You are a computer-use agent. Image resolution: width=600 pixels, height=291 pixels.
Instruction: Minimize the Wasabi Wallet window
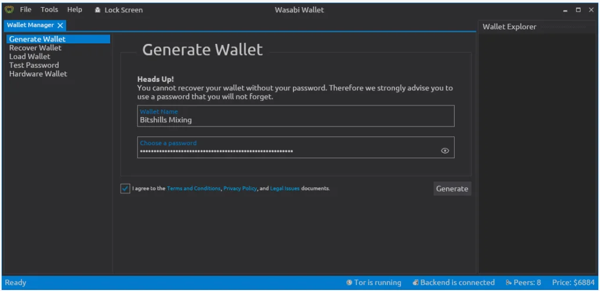[565, 11]
